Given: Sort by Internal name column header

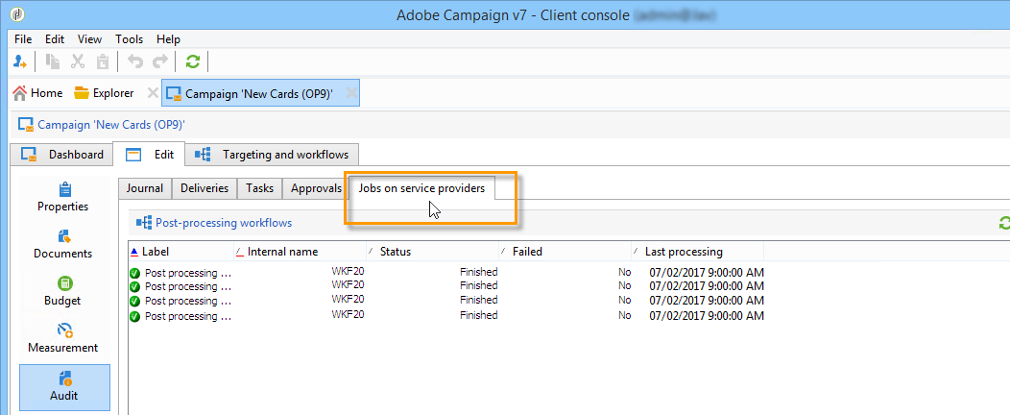Looking at the screenshot, I should pos(301,252).
